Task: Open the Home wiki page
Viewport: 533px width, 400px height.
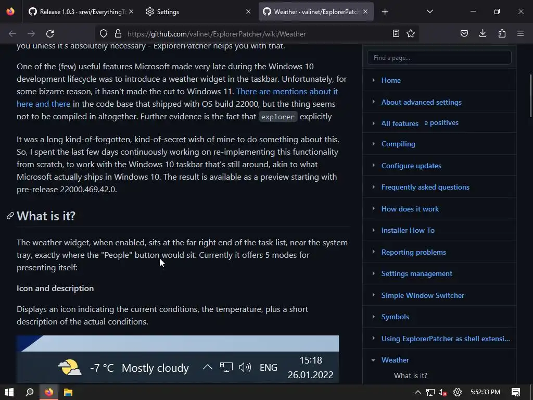Action: click(x=391, y=80)
